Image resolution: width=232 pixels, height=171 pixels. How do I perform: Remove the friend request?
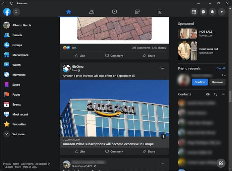click(217, 82)
